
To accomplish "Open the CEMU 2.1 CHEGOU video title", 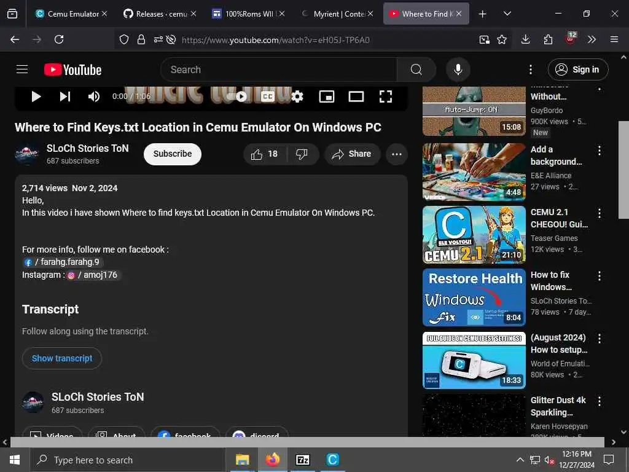I will [x=559, y=218].
